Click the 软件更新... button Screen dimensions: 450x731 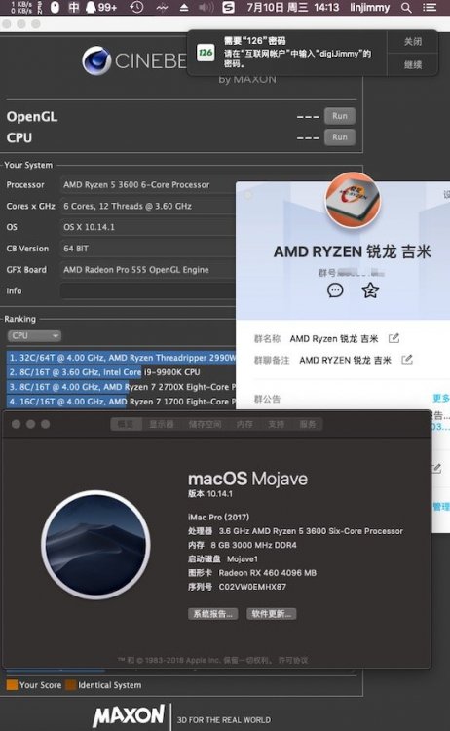[x=271, y=614]
